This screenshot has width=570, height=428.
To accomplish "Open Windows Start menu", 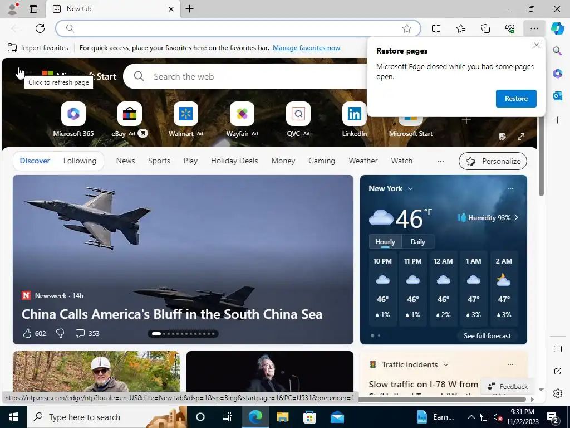I will (13, 417).
